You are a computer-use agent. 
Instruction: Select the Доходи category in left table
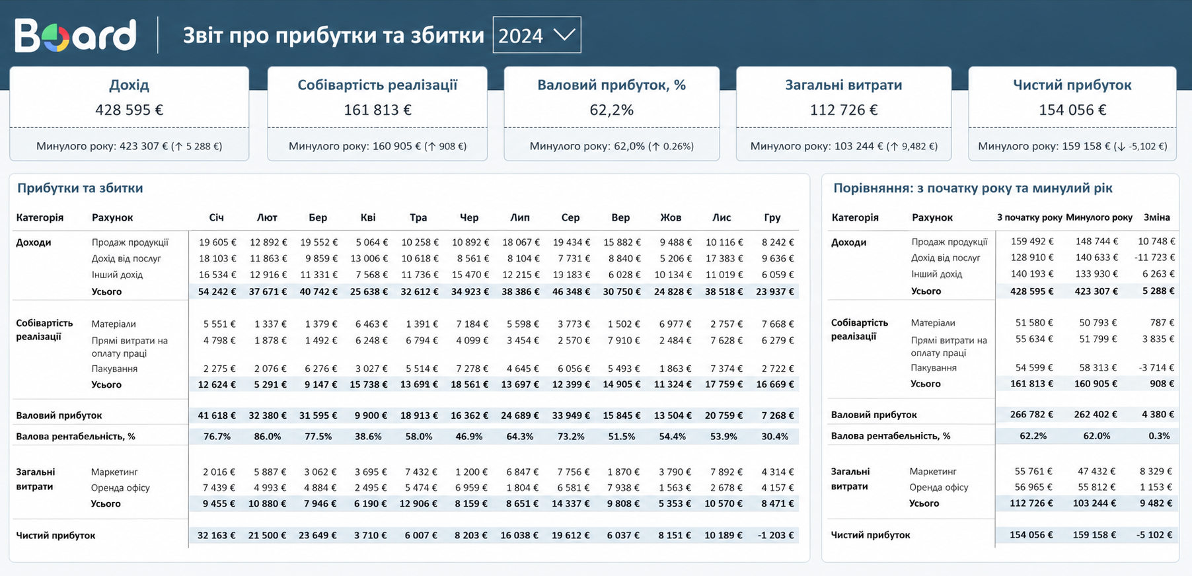click(34, 242)
